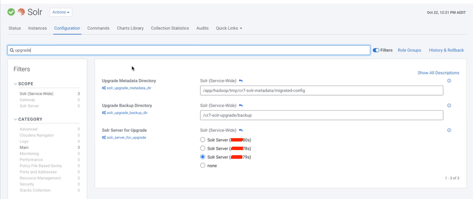Show help info for Solr Server for Upgrade

point(449,130)
